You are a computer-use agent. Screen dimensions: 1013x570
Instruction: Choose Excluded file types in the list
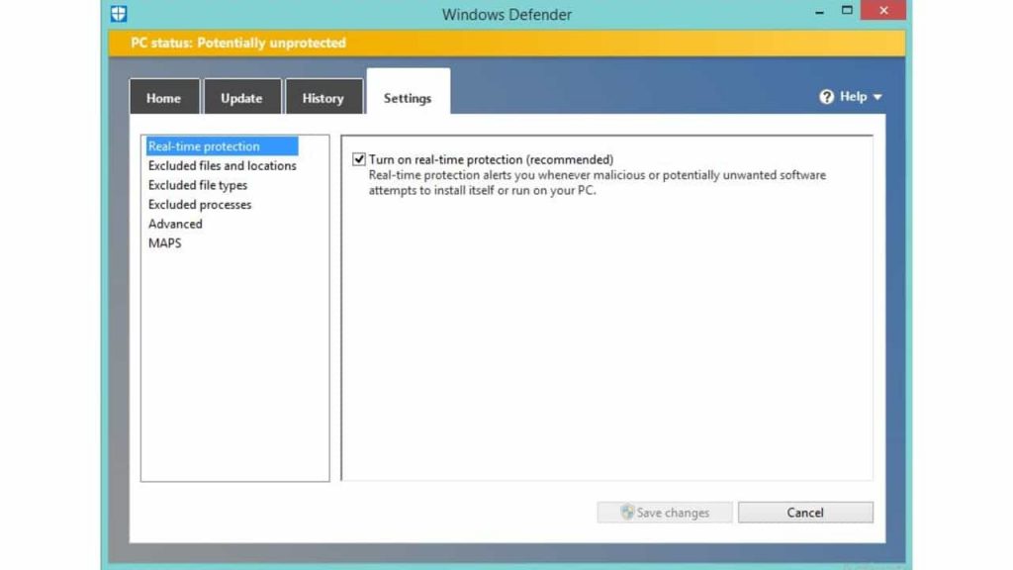click(x=198, y=185)
